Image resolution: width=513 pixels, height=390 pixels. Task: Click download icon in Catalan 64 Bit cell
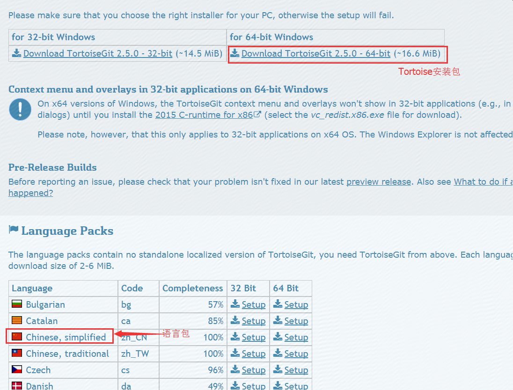pos(278,320)
